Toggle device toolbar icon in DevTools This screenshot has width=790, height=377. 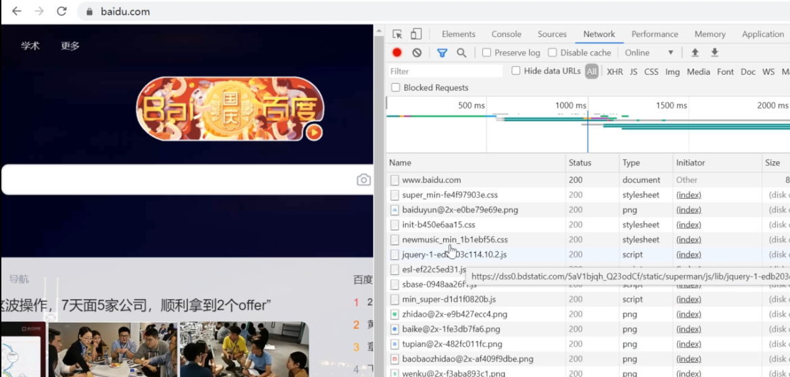pos(416,34)
